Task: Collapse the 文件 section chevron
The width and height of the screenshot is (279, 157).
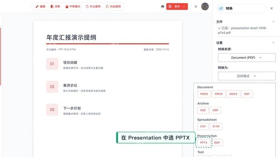Action: pyautogui.click(x=273, y=21)
